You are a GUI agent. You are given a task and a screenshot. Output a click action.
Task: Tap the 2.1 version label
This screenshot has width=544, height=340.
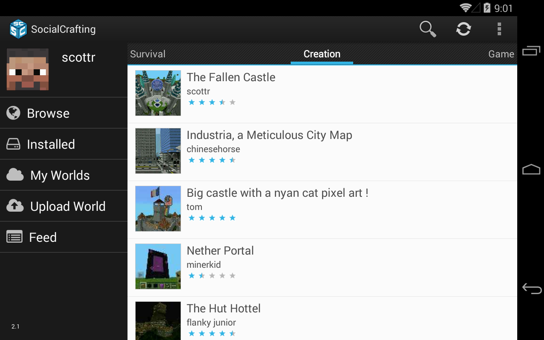15,326
